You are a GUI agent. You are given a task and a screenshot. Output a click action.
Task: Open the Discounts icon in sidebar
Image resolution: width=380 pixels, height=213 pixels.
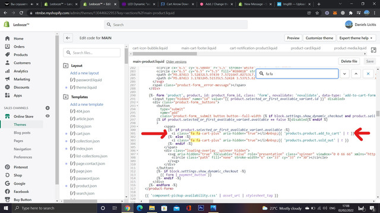coord(8,87)
